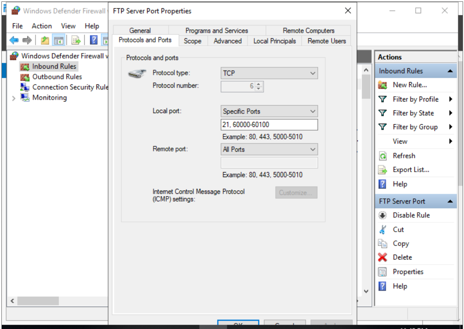Increase protocol number with the up spinner arrow
Viewport: 464px width, 329px height.
(x=258, y=84)
